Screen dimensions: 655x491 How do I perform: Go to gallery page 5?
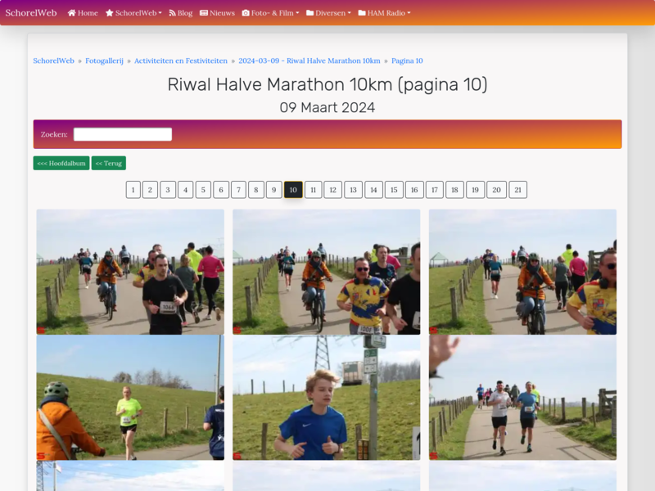[x=203, y=190]
